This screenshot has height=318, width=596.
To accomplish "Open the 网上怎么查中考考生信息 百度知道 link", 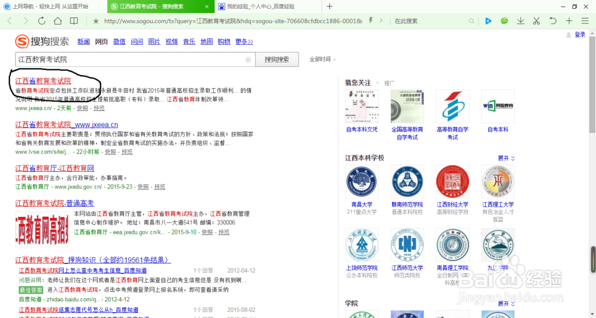I will (x=83, y=270).
